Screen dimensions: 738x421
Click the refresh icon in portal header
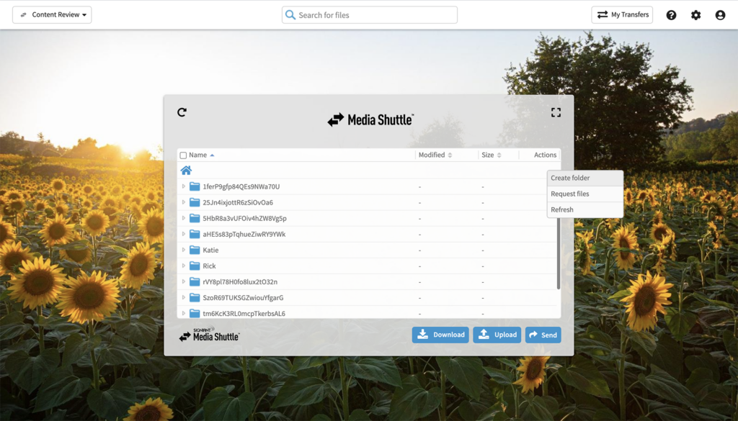pyautogui.click(x=182, y=112)
